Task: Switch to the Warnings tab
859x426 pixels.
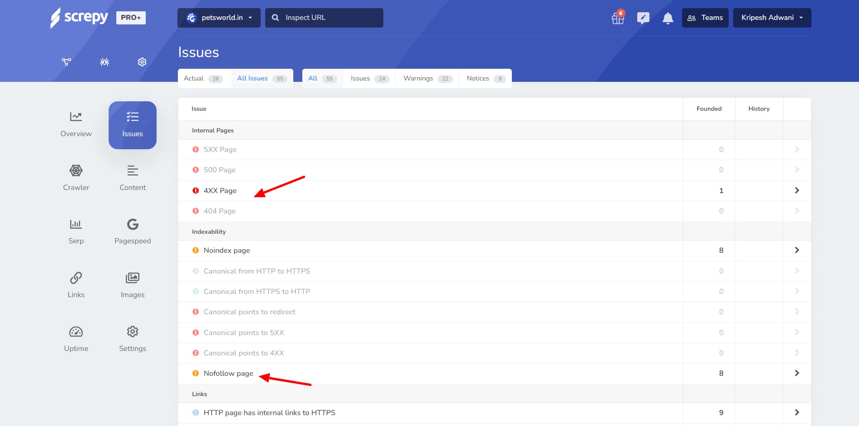Action: (x=427, y=78)
